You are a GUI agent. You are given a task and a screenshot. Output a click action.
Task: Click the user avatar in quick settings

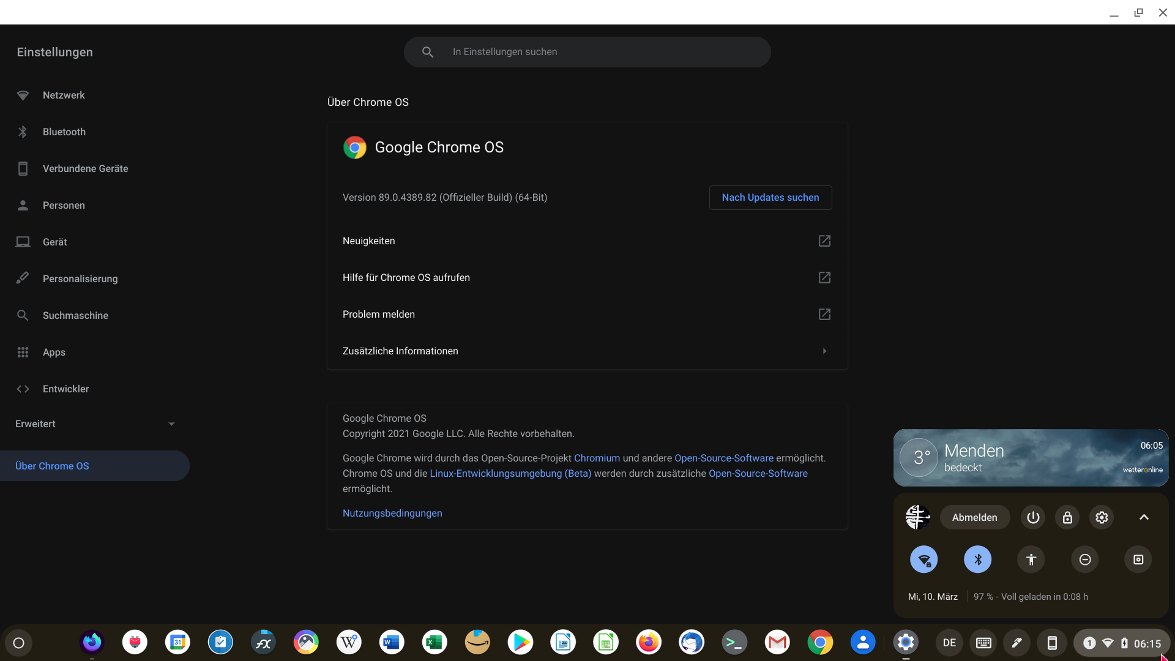pyautogui.click(x=918, y=518)
